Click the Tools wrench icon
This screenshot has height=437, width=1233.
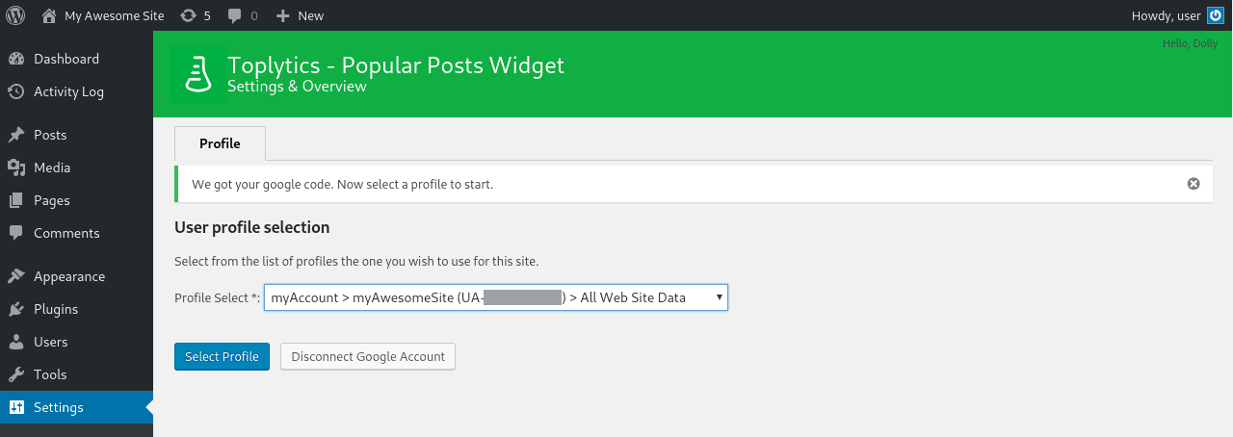(x=16, y=374)
